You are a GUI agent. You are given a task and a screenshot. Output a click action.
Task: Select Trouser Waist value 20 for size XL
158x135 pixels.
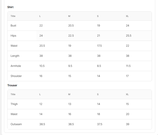tap(128, 114)
